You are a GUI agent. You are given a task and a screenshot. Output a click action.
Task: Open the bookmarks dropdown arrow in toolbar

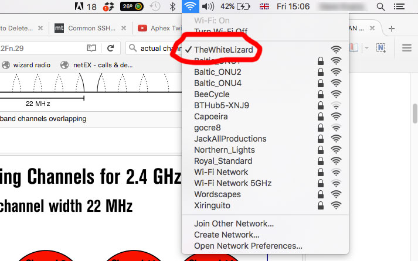[366, 48]
